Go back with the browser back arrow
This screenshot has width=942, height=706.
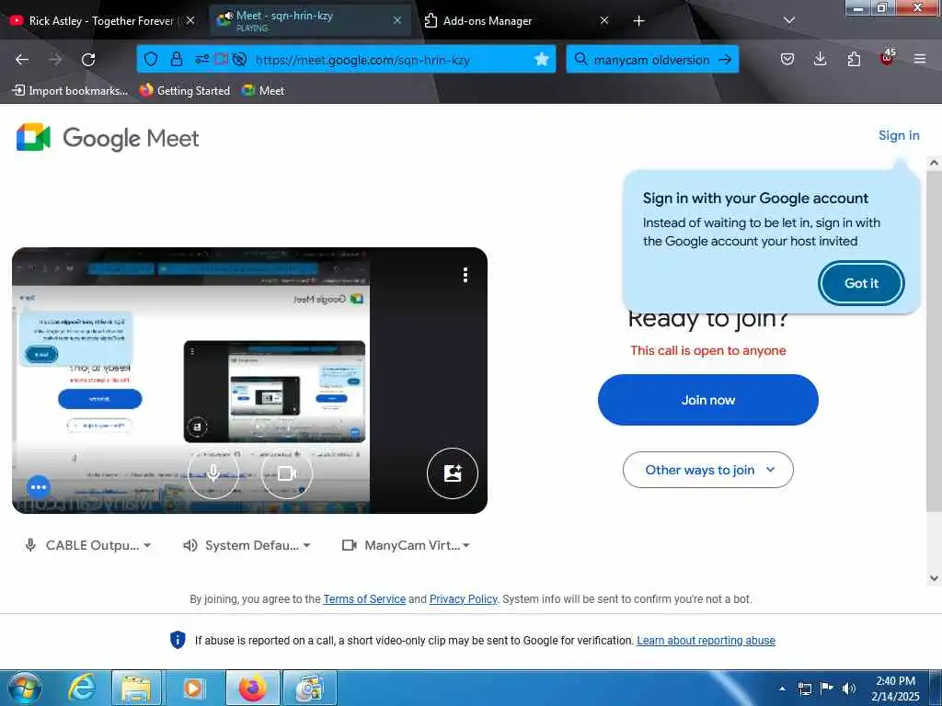pyautogui.click(x=22, y=59)
